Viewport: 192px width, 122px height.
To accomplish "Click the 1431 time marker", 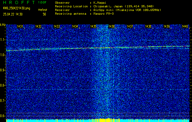I will pos(20,27).
